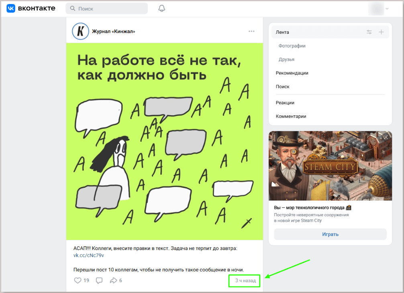Open the Реакции section
Screen dimensions: 404x293
pyautogui.click(x=285, y=102)
